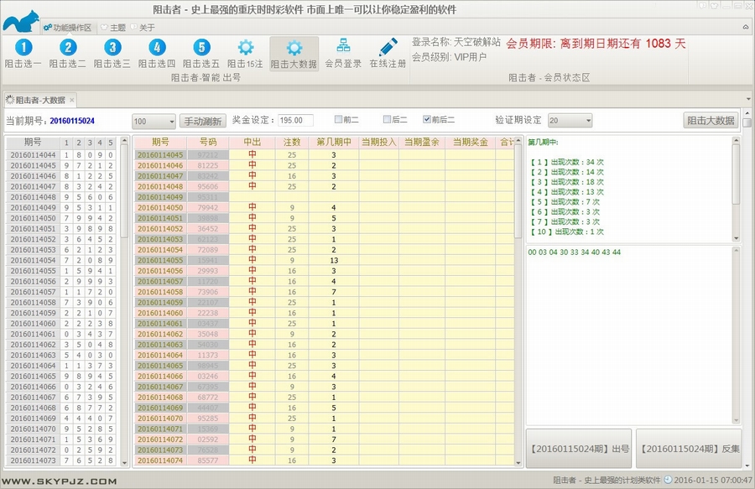
Task: Collapse the ribbon with top-right chevron
Action: click(745, 28)
